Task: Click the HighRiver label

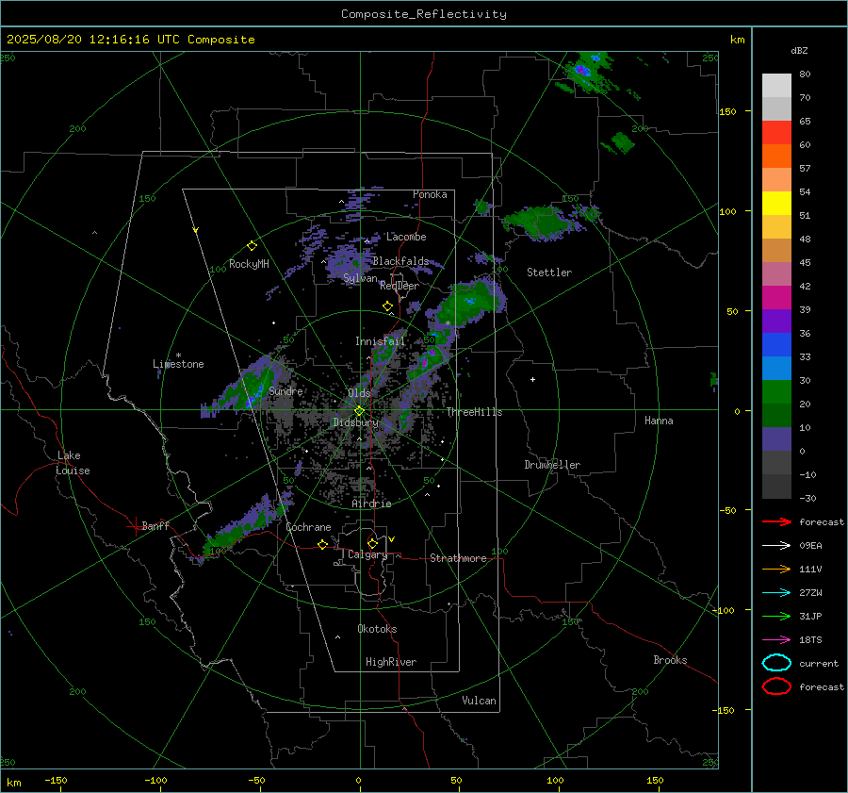Action: coord(391,662)
